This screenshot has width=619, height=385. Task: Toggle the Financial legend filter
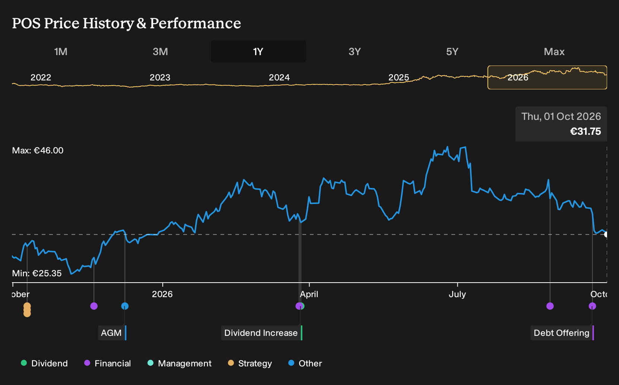108,363
